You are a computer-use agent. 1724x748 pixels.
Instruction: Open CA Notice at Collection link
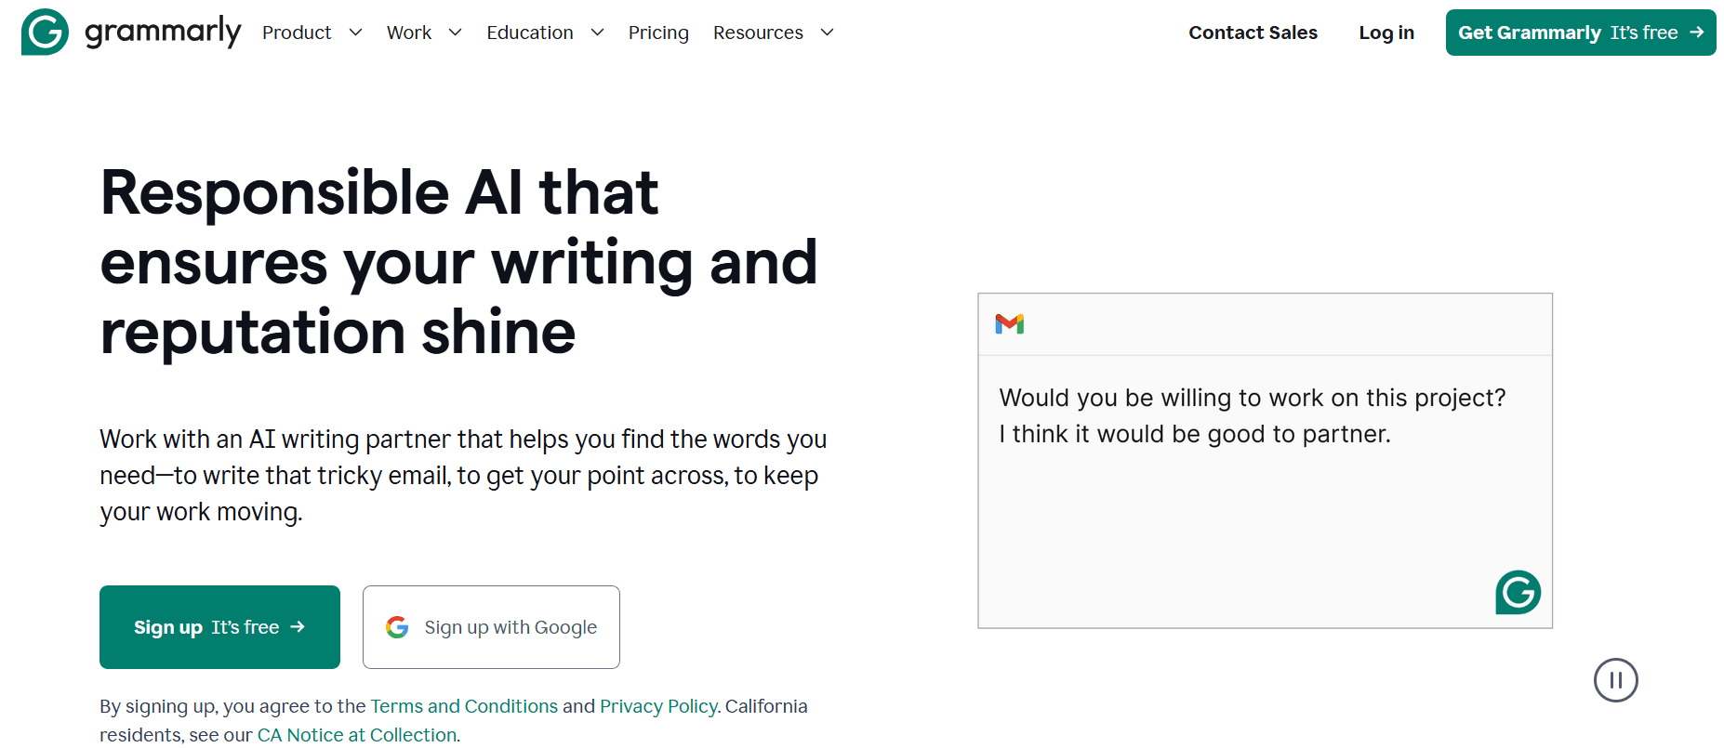point(357,735)
